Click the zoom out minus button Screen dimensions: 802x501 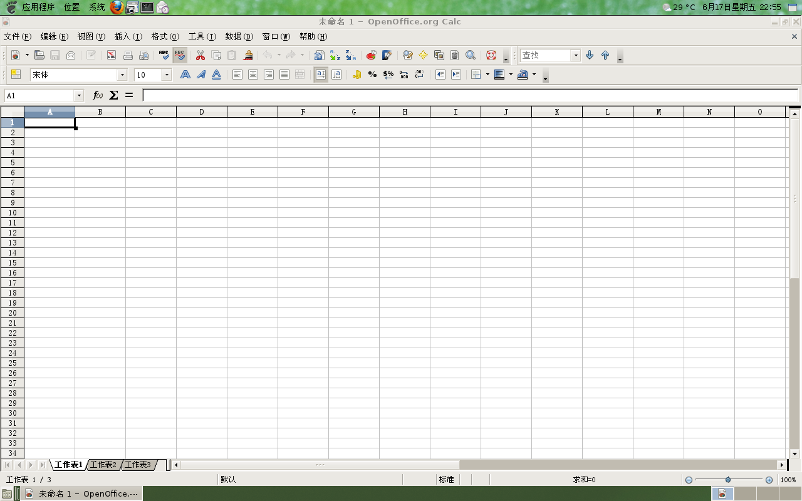(x=689, y=480)
